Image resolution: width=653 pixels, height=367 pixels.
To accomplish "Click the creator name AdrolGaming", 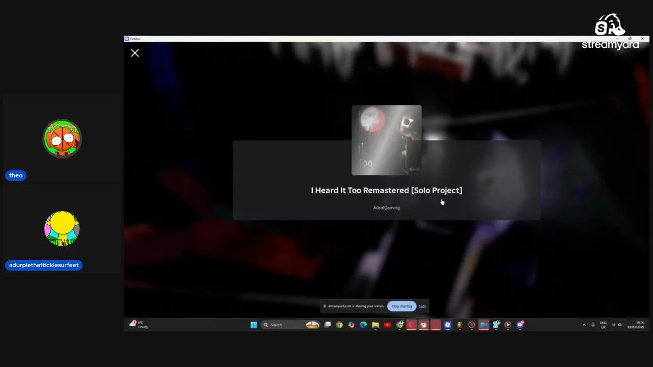I will [x=387, y=207].
